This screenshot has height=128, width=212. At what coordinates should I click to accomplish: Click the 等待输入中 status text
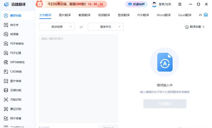165,85
